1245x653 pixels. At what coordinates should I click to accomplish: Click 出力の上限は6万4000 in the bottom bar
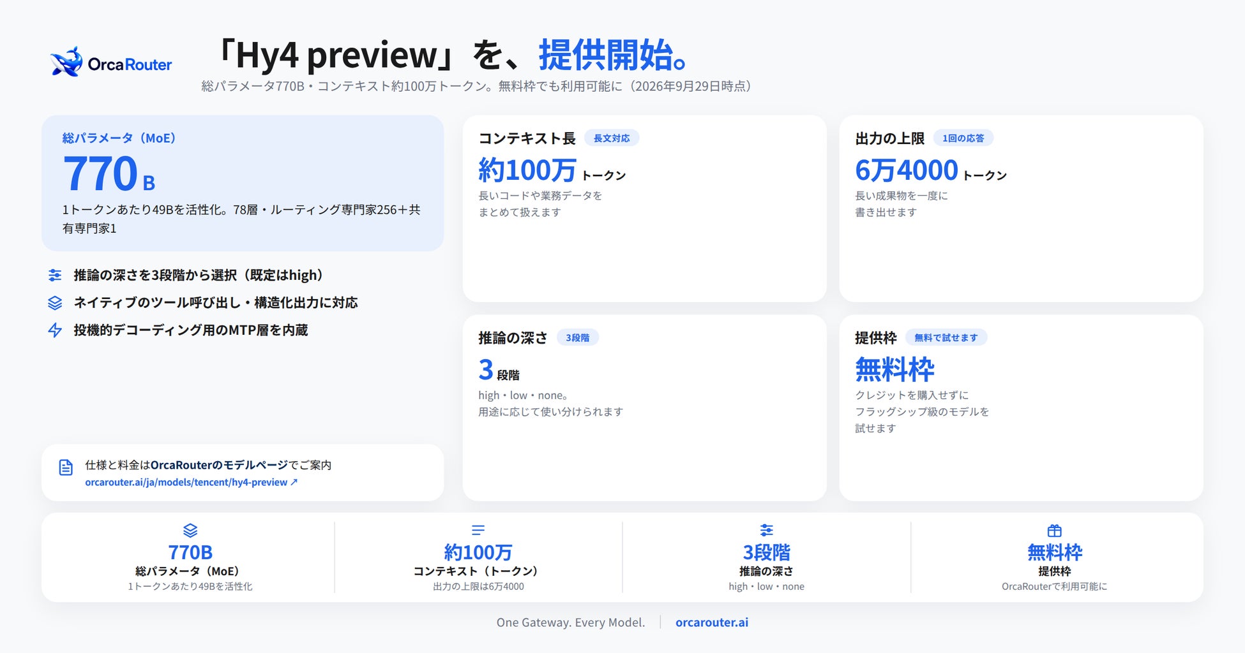coord(478,587)
